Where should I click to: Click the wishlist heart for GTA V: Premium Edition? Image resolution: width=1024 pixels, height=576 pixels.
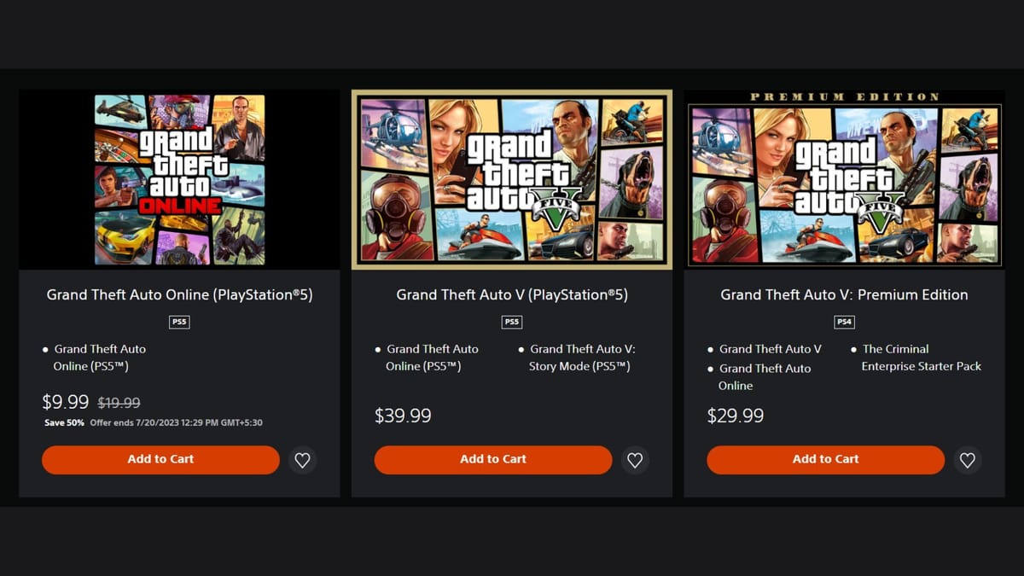point(968,460)
